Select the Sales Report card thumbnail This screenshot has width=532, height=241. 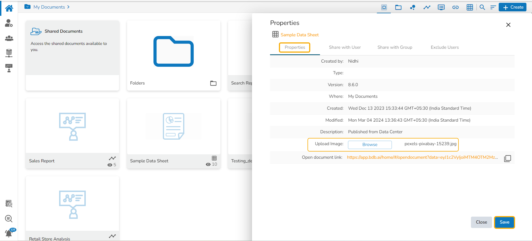point(72,126)
